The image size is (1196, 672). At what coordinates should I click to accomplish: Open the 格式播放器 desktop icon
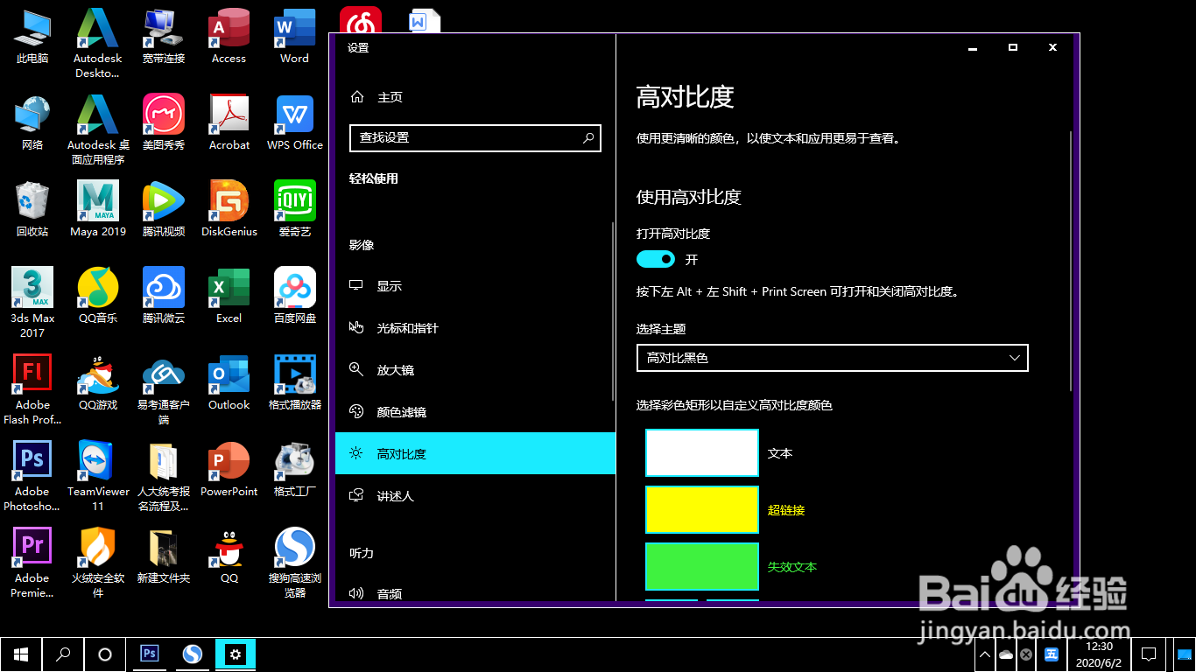point(295,382)
